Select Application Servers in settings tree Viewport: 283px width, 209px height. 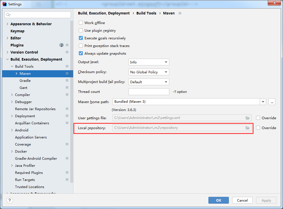31,137
